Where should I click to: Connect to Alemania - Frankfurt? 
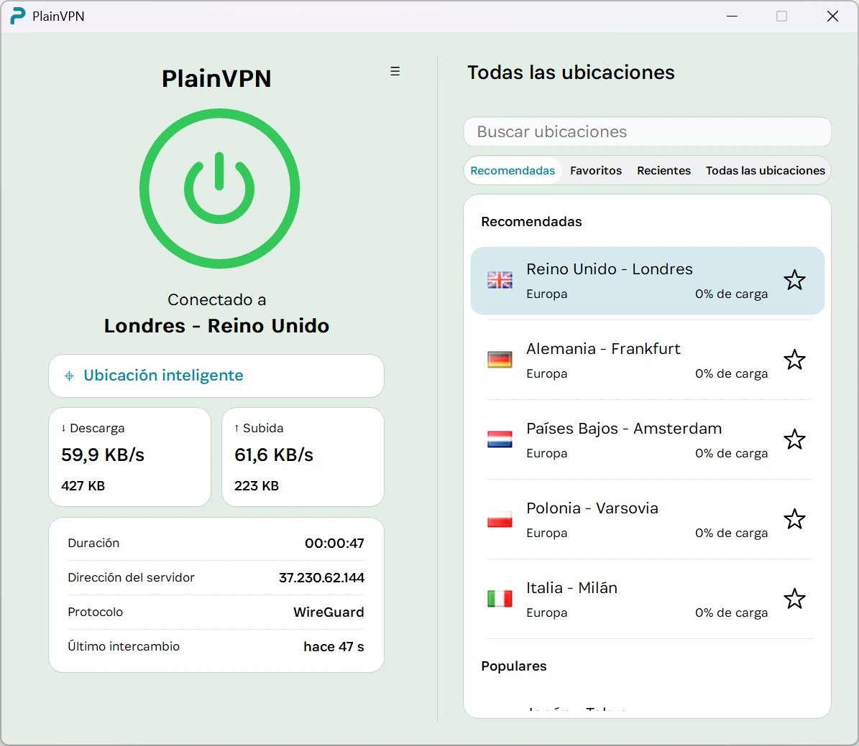pyautogui.click(x=647, y=360)
